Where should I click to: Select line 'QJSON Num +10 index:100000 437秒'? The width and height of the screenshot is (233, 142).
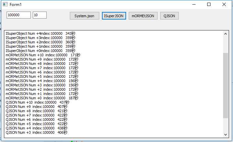tap(37, 103)
